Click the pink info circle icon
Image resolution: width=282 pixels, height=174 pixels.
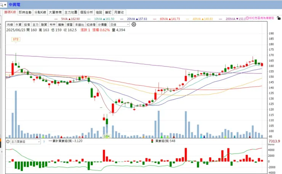247,18
